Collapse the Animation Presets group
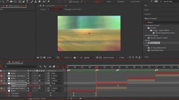The width and height of the screenshot is (179, 100). click(x=144, y=26)
